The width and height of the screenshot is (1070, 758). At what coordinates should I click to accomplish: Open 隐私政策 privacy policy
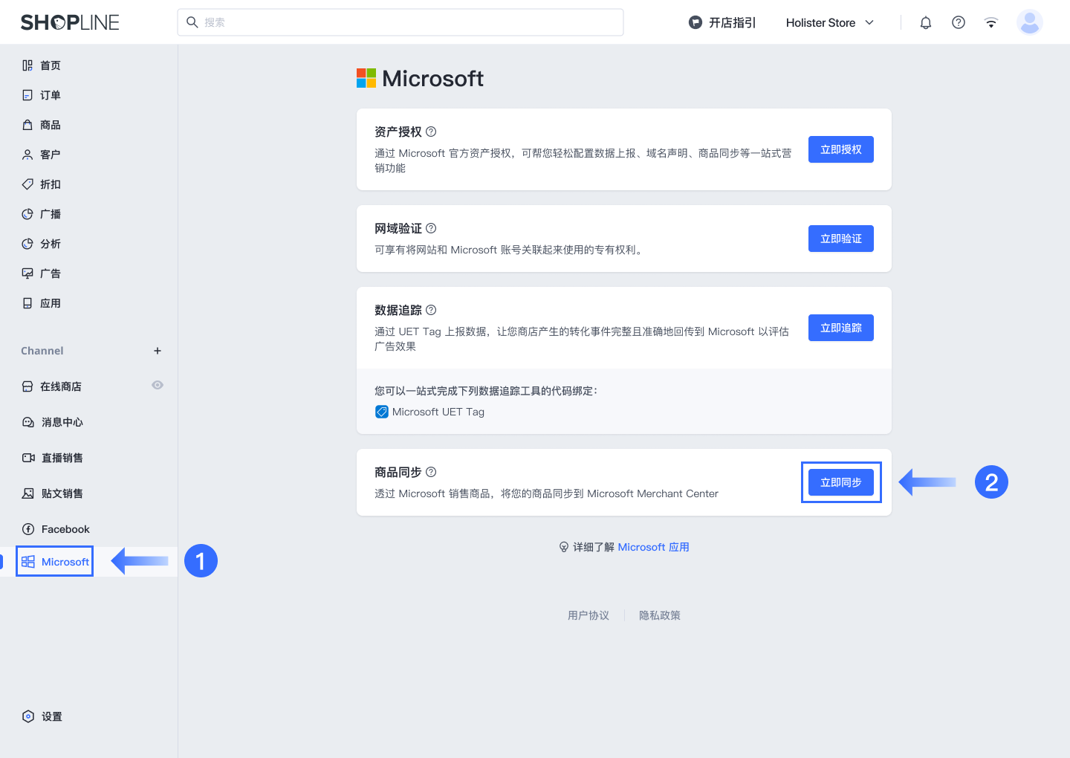[660, 615]
